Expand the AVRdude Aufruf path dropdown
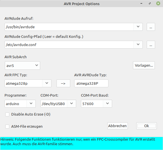This screenshot has width=163, height=150. pos(138,27)
